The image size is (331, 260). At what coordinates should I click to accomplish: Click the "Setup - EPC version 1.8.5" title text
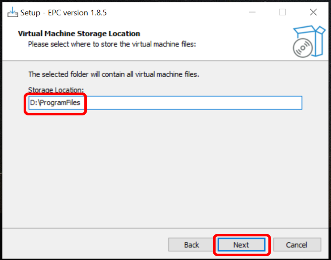(63, 13)
